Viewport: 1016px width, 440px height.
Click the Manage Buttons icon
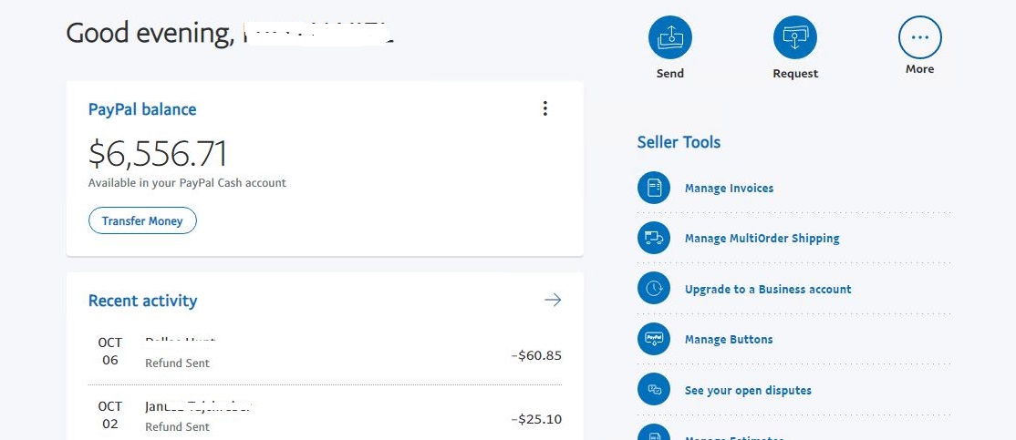(654, 339)
